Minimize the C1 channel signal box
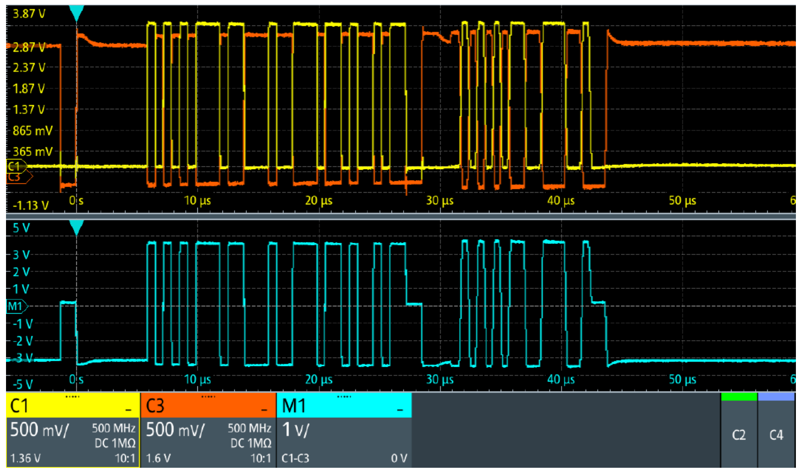Viewport: 801px width, 471px height. [128, 409]
